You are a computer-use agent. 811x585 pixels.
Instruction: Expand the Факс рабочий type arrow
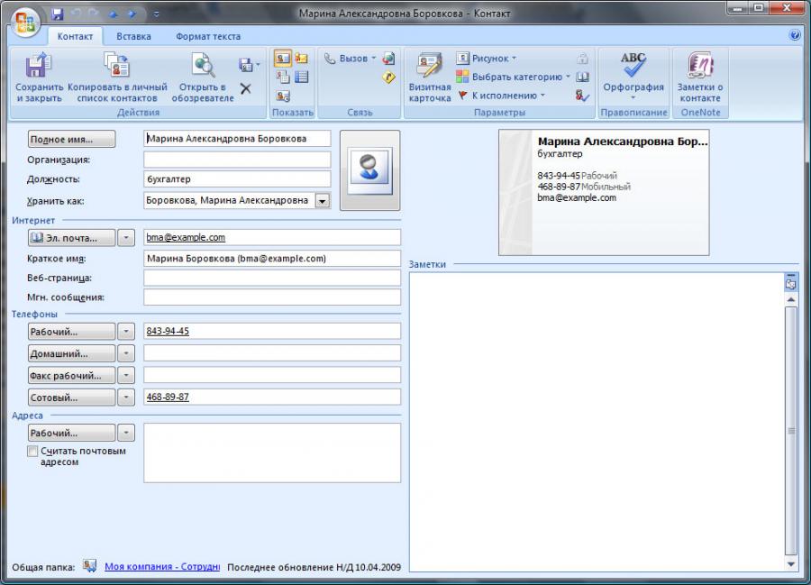pos(126,376)
